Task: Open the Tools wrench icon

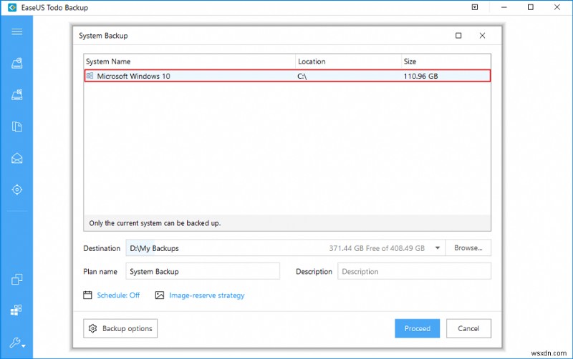Action: point(16,343)
